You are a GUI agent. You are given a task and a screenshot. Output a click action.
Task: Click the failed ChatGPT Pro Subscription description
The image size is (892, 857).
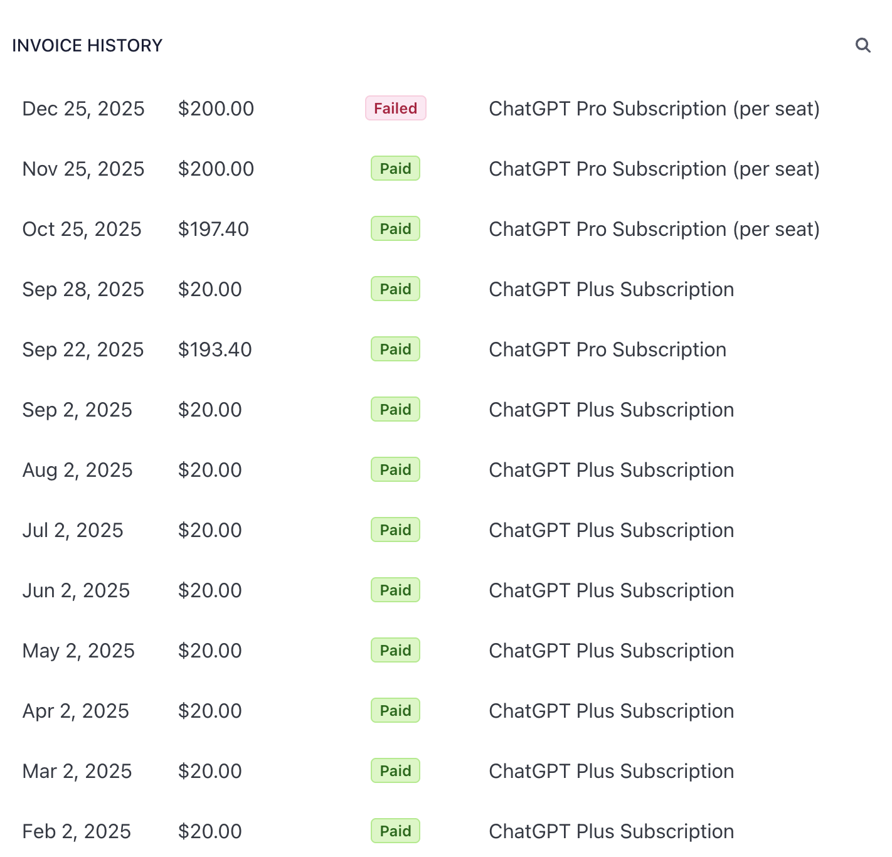[x=654, y=109]
